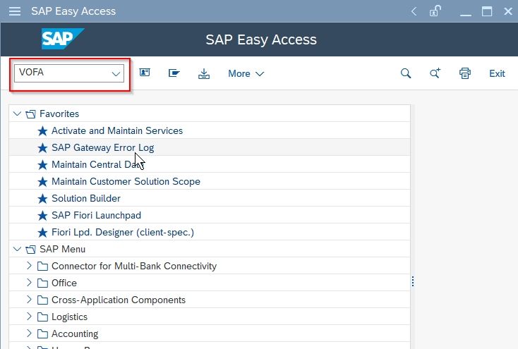Expand Connector for Multi-Bank Connectivity folder

click(x=29, y=266)
